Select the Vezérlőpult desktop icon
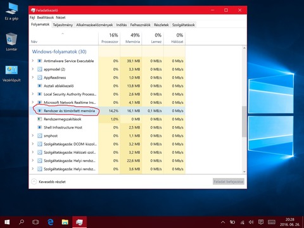This screenshot has width=304, height=228. click(11, 73)
